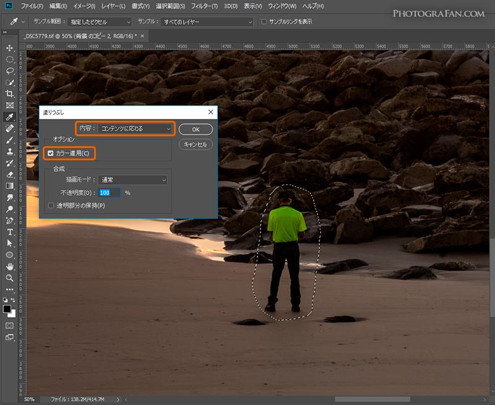The image size is (495, 405).
Task: Select the Ellipse shape tool
Action: pyautogui.click(x=10, y=255)
